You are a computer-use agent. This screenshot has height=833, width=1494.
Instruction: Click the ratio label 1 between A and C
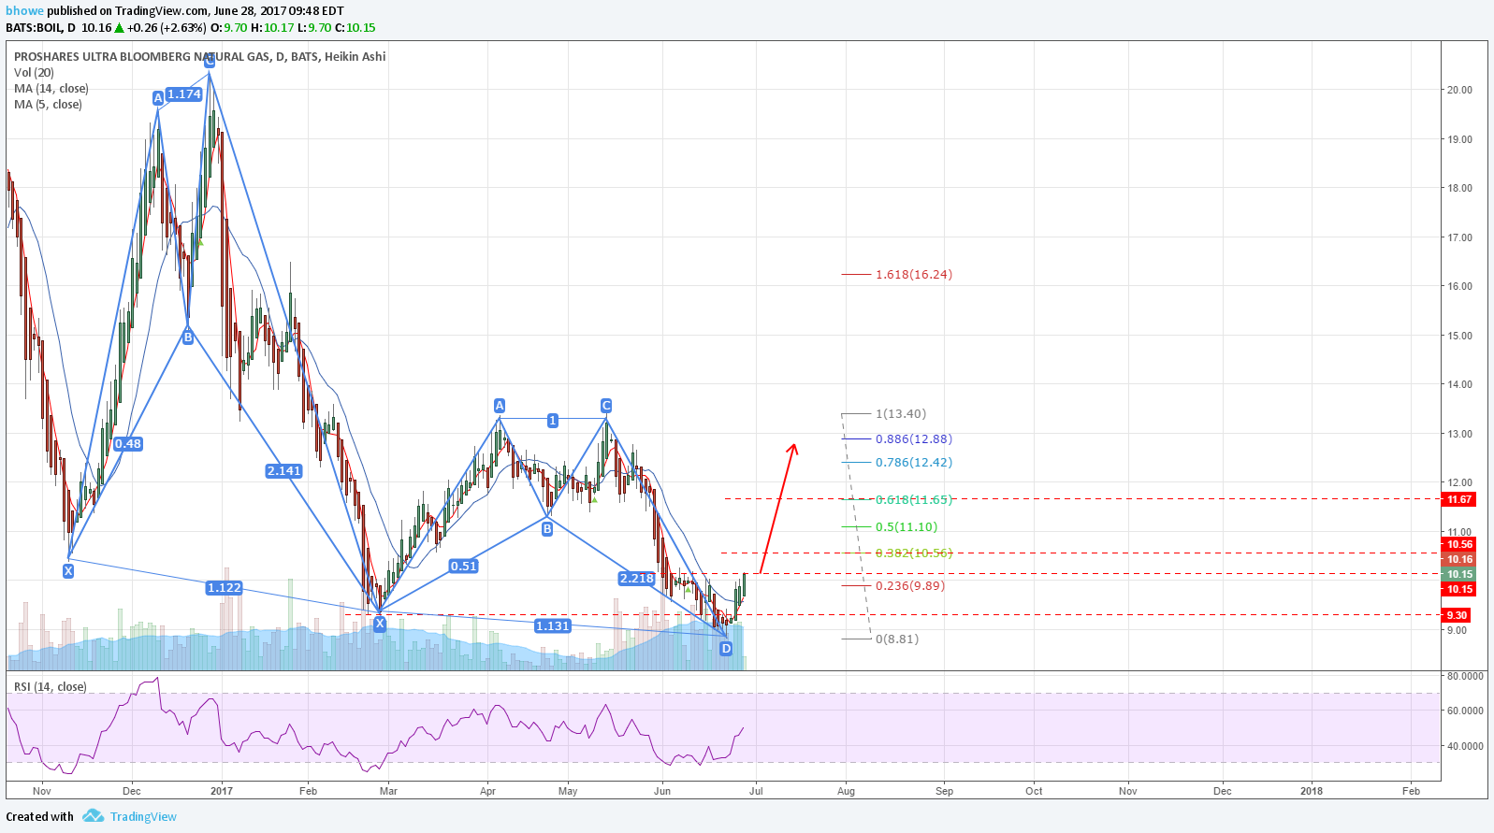(553, 421)
